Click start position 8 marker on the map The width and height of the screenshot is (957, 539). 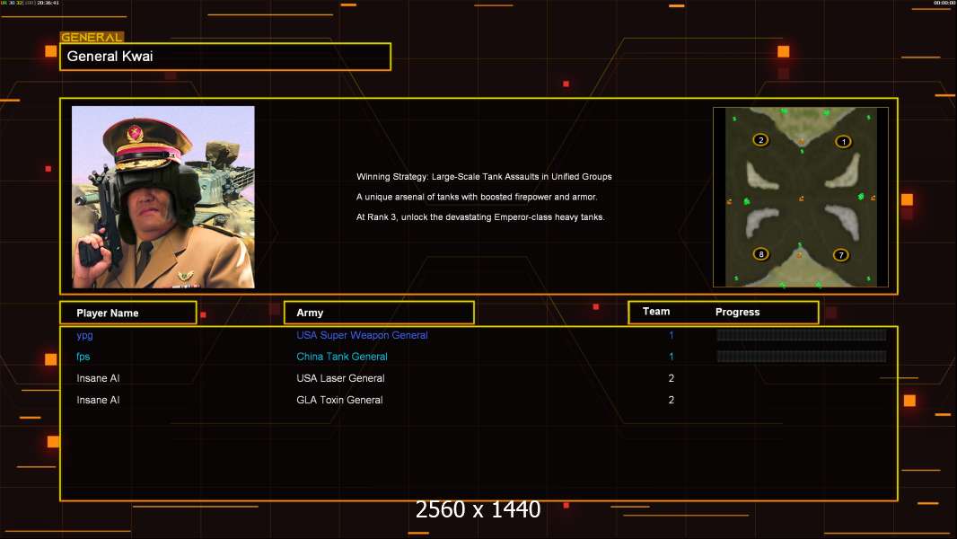(x=760, y=254)
